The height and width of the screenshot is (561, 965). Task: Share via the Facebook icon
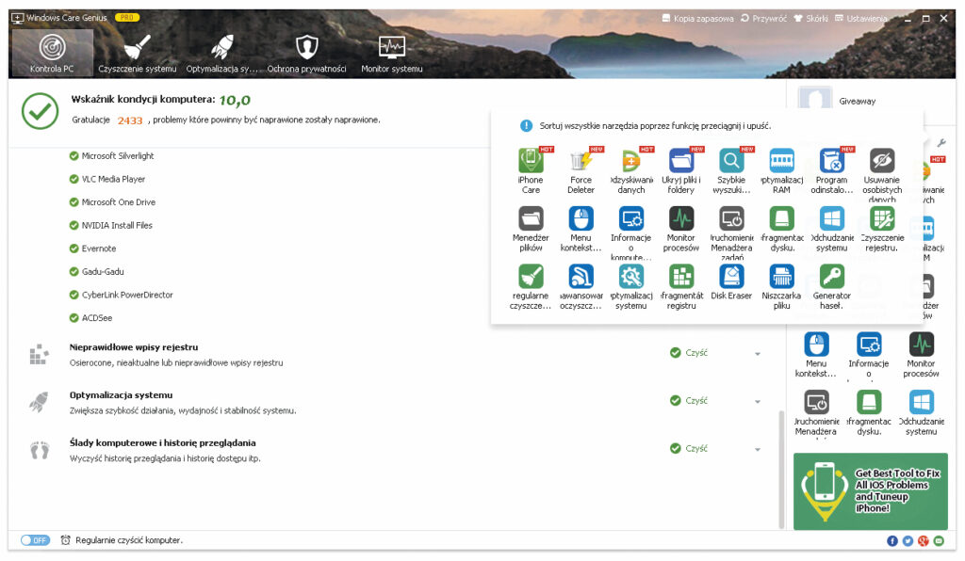pos(892,540)
